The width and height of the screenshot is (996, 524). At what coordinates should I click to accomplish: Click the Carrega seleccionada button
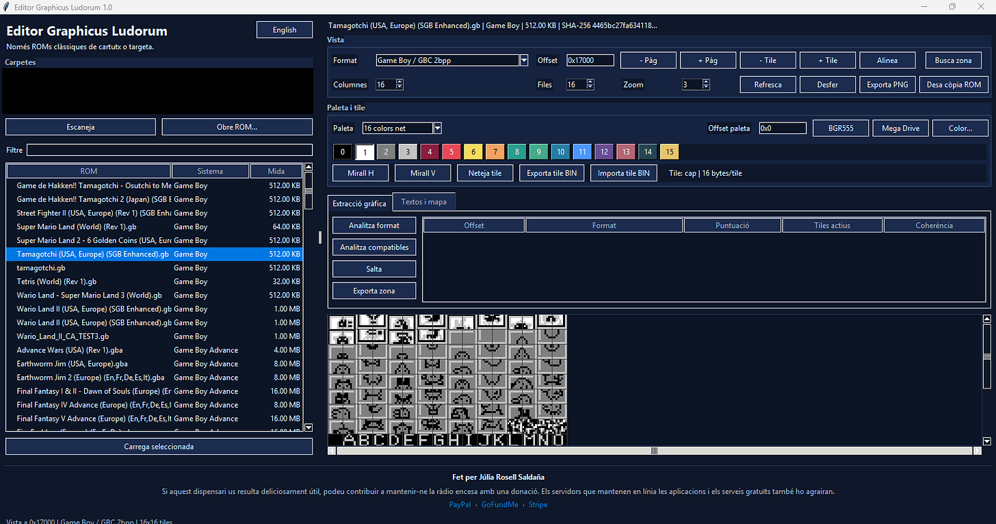point(159,446)
